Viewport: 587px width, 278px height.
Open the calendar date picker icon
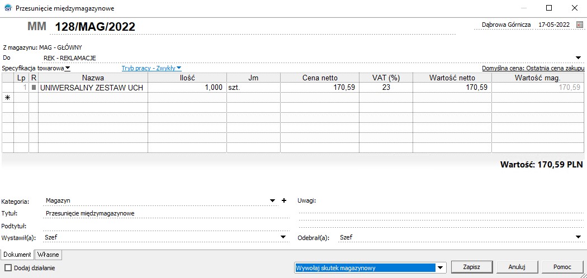579,25
